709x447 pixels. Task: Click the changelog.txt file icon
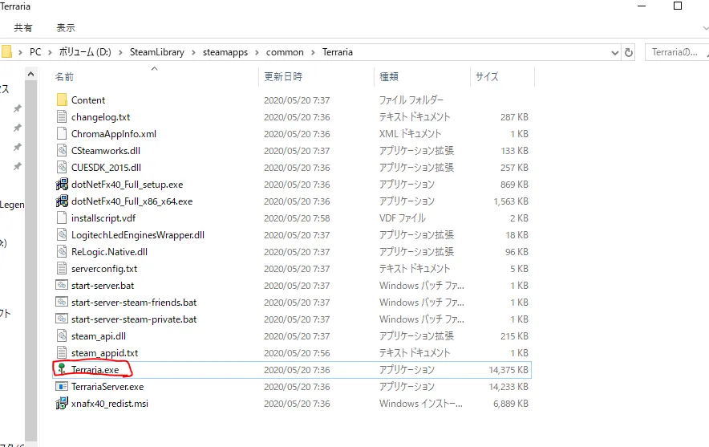coord(62,116)
